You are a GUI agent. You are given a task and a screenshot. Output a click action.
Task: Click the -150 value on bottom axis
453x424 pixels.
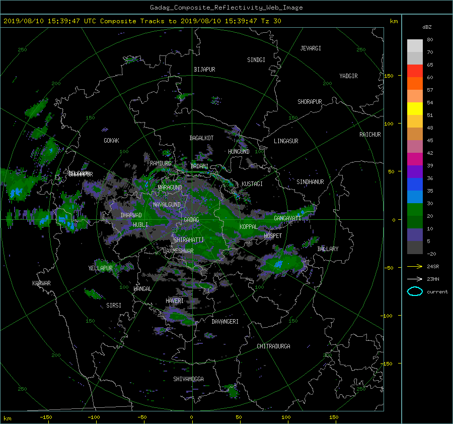click(46, 417)
